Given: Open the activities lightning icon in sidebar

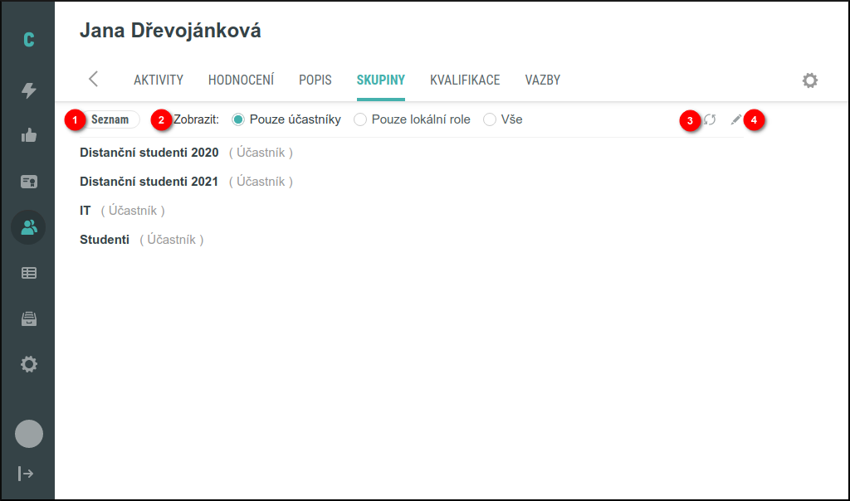Looking at the screenshot, I should (x=28, y=89).
